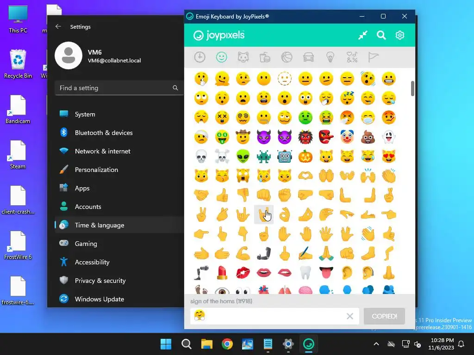Pick the green alien emoji
This screenshot has width=474, height=355.
coord(243,156)
